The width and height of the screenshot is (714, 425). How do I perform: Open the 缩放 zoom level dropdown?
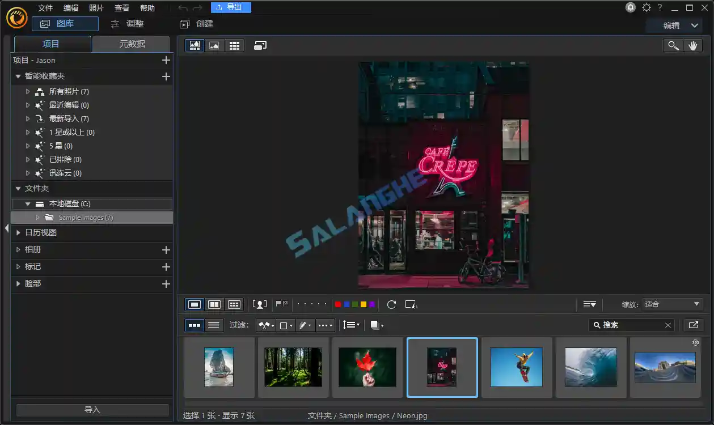click(672, 304)
